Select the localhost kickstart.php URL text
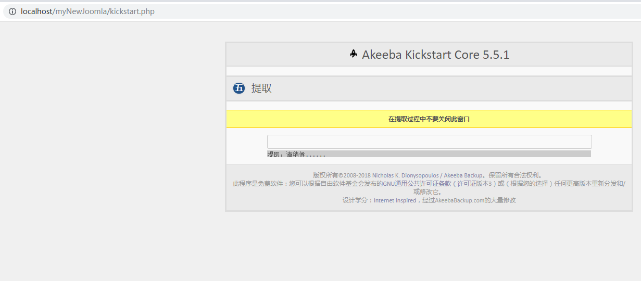 point(87,11)
